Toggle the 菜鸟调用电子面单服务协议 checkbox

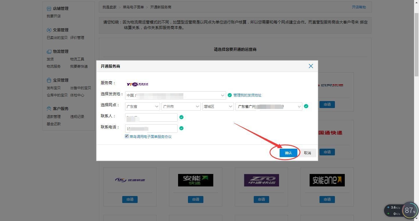[x=127, y=136]
